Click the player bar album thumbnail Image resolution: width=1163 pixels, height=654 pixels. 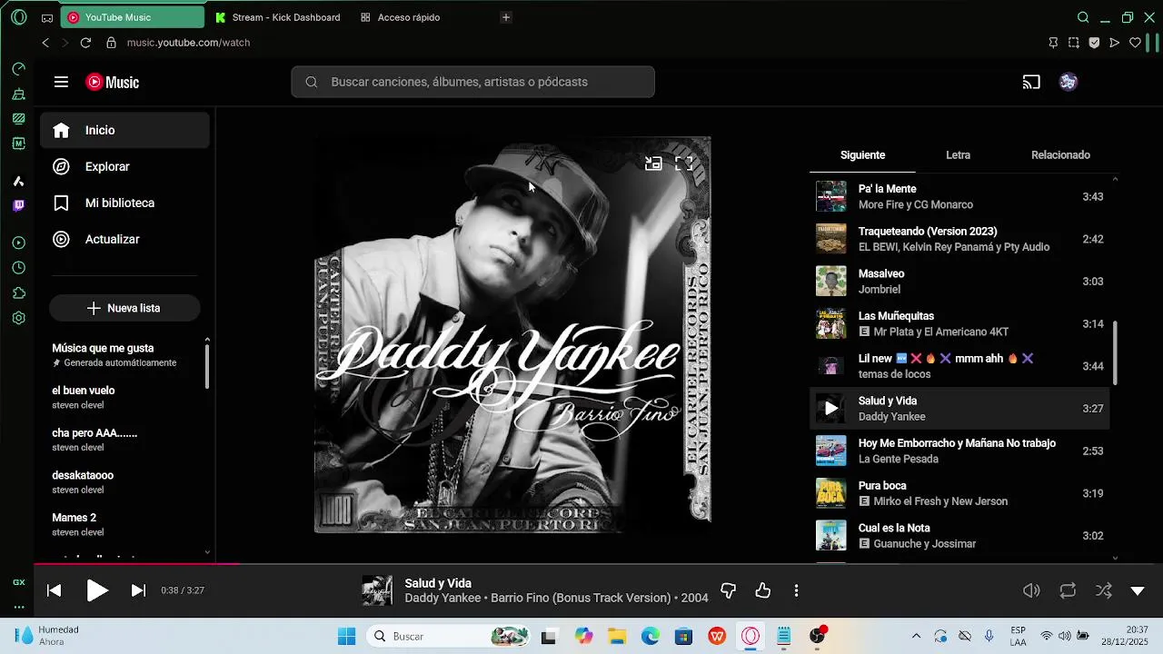point(377,590)
